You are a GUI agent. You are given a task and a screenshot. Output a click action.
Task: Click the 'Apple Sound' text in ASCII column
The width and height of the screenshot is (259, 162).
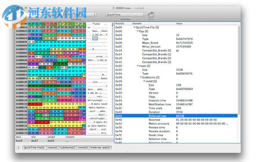[x=101, y=104]
